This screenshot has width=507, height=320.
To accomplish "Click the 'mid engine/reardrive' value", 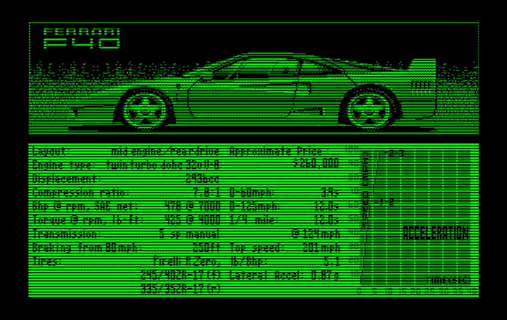I will click(165, 151).
